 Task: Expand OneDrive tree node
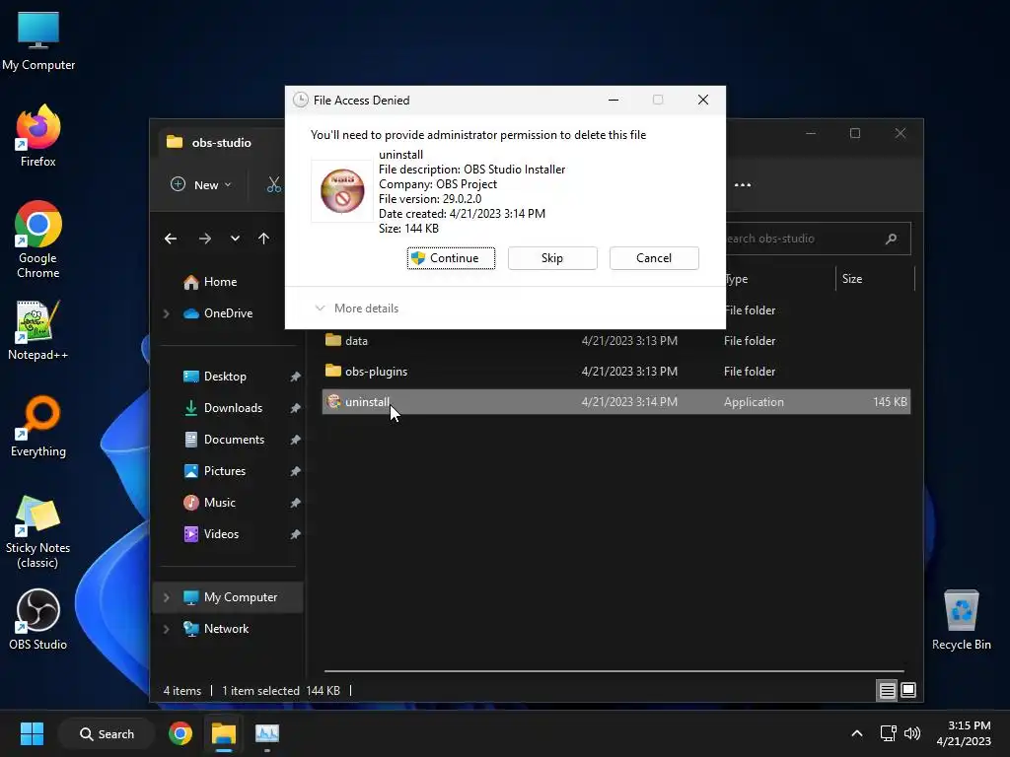pyautogui.click(x=166, y=313)
